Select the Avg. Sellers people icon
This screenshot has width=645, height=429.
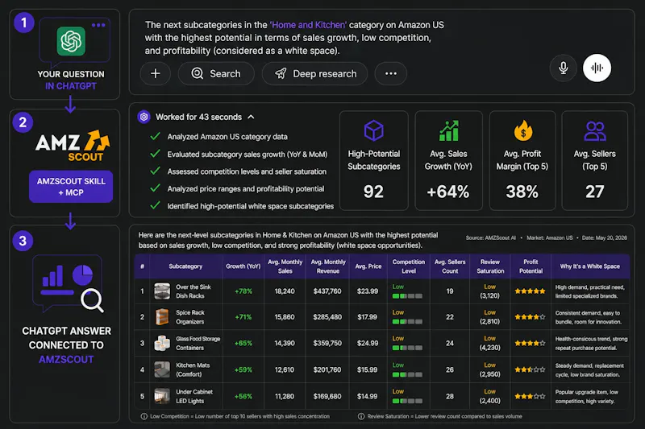tap(595, 131)
